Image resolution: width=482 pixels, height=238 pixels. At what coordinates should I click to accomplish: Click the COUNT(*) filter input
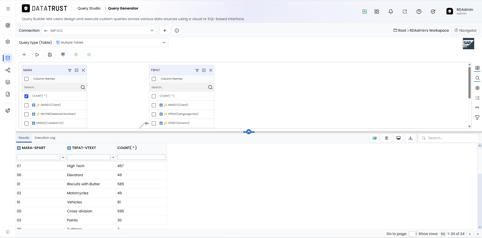click(x=141, y=157)
